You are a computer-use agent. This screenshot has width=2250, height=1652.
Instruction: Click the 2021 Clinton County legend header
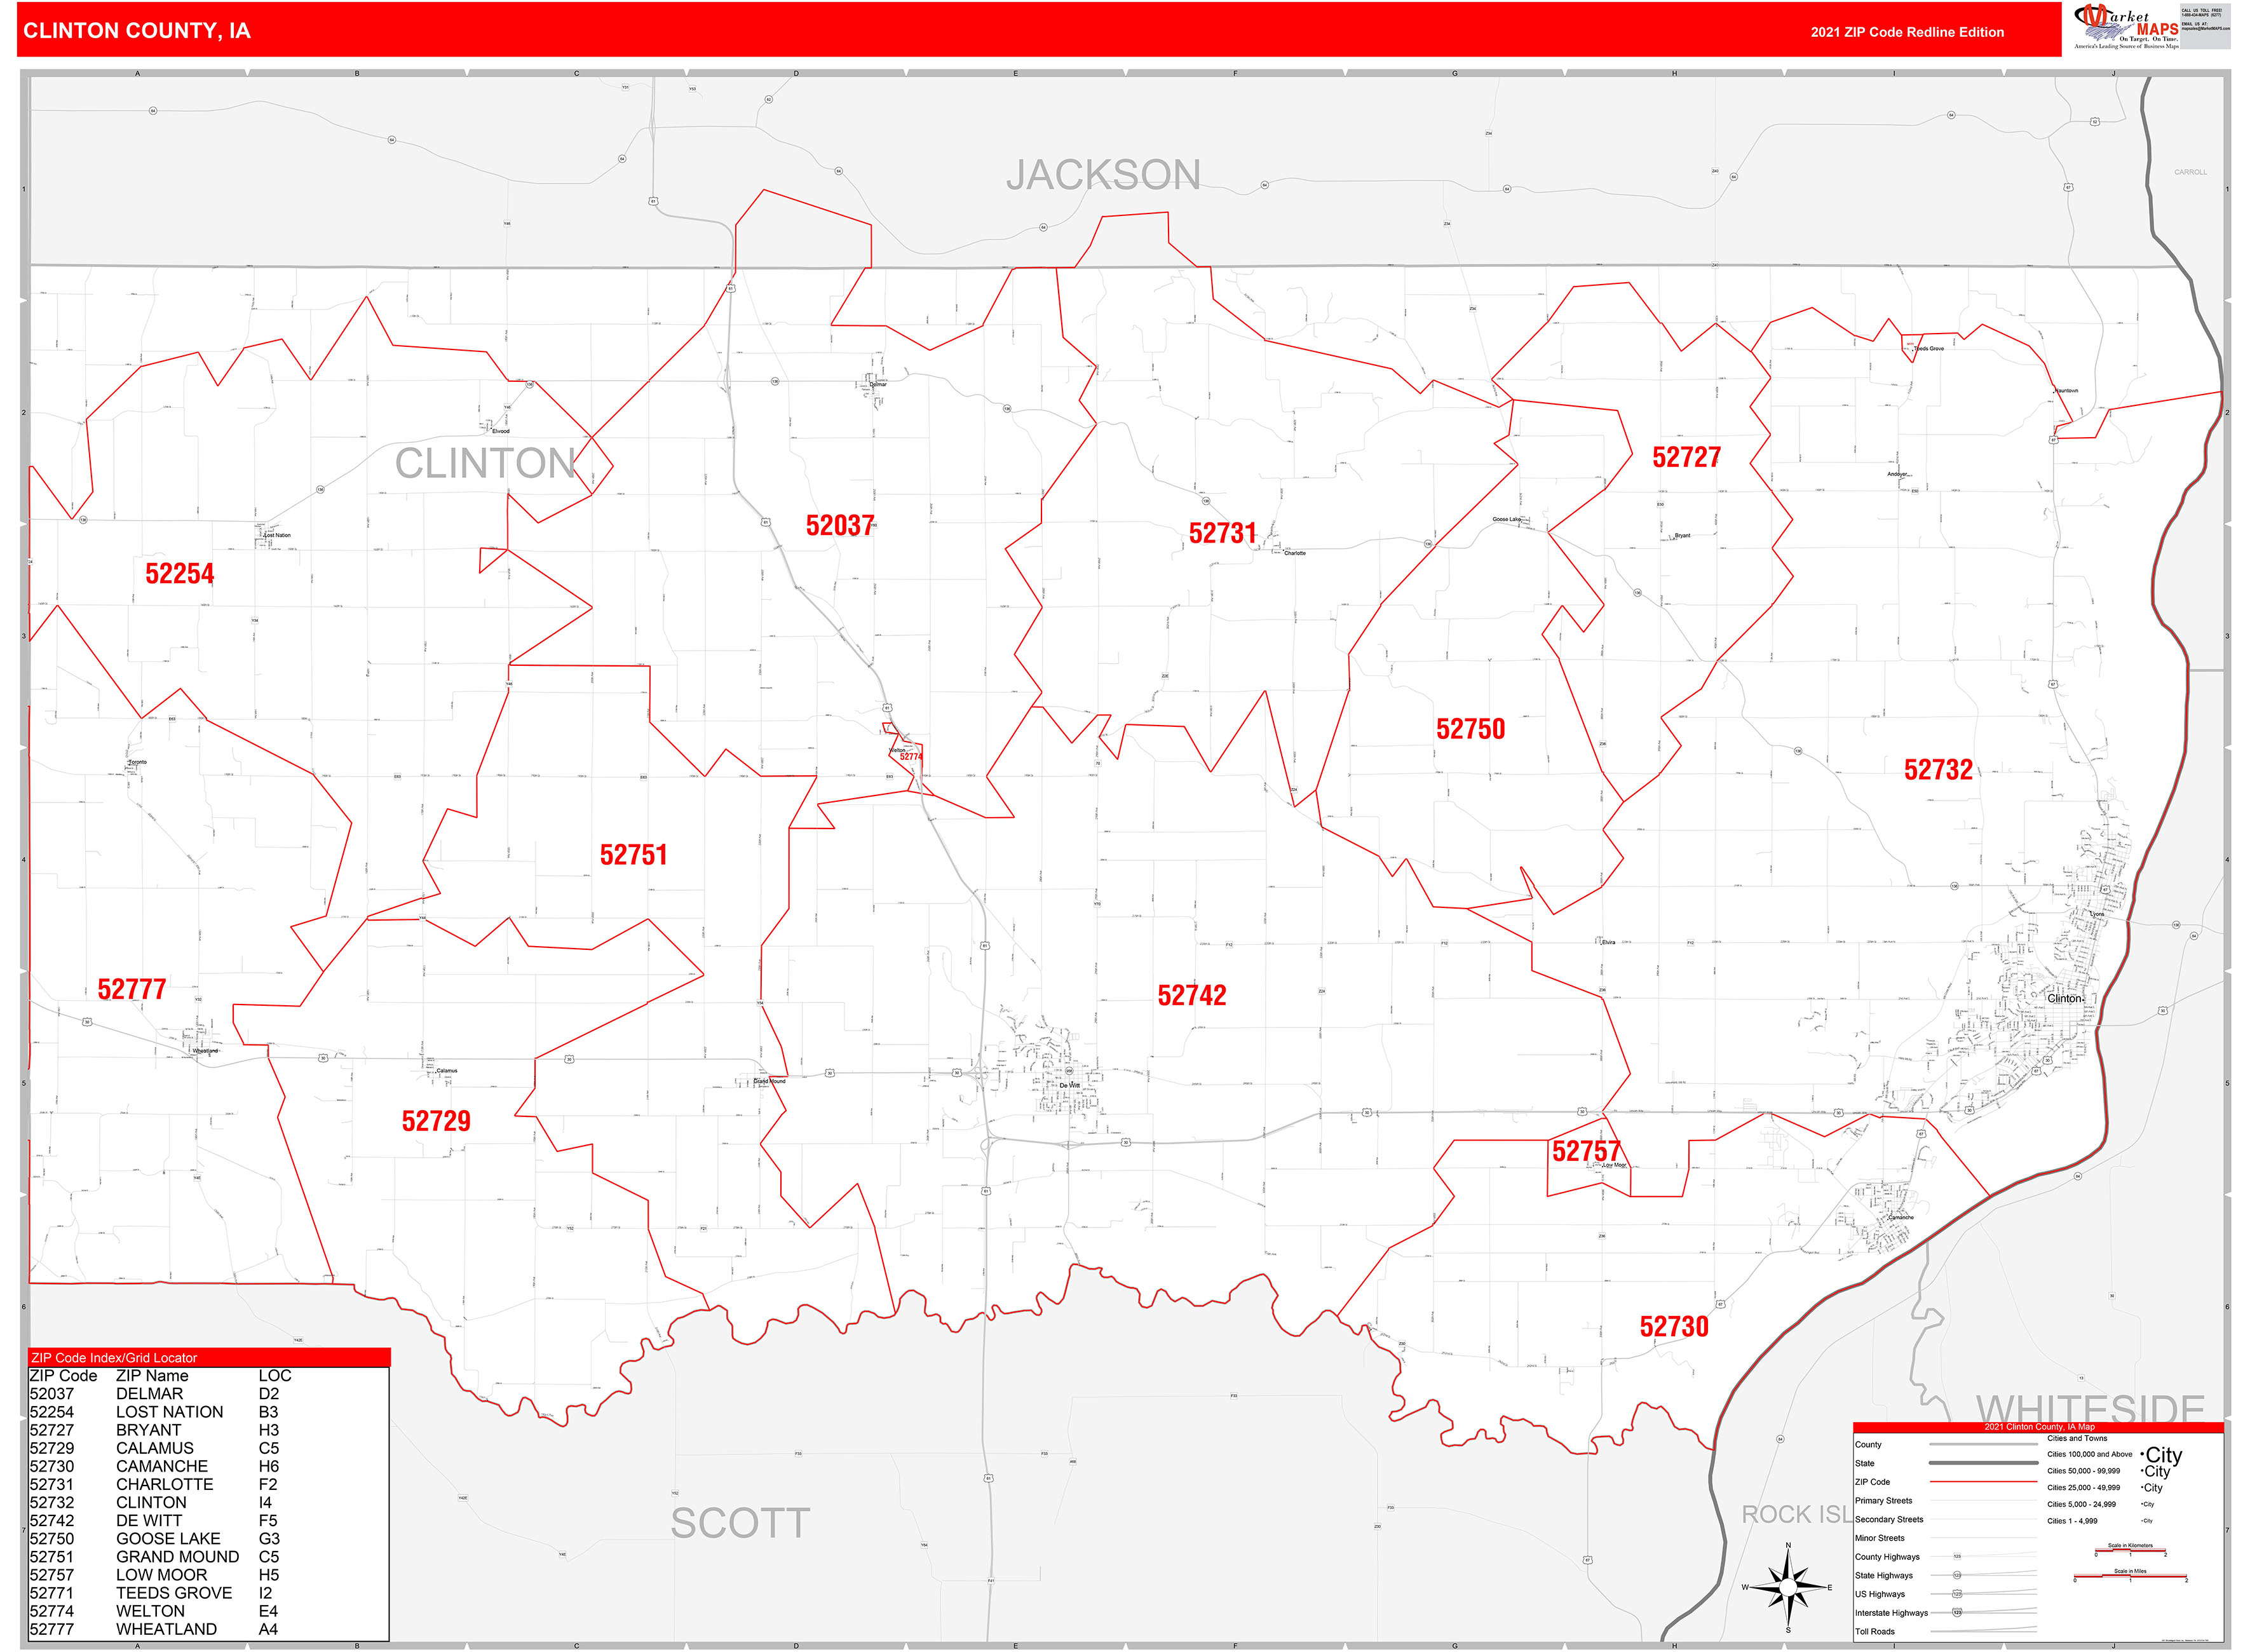click(x=2038, y=1427)
